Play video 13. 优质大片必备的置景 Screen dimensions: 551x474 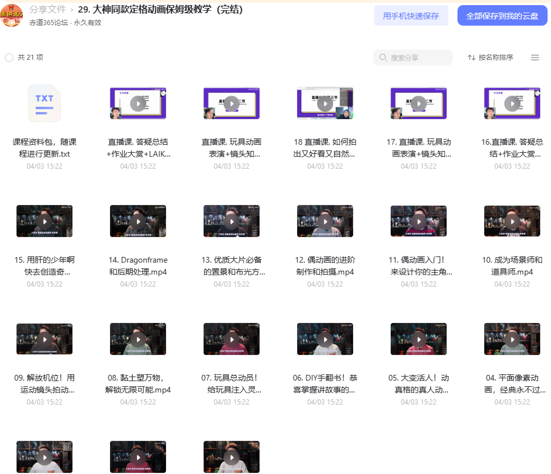pos(232,221)
